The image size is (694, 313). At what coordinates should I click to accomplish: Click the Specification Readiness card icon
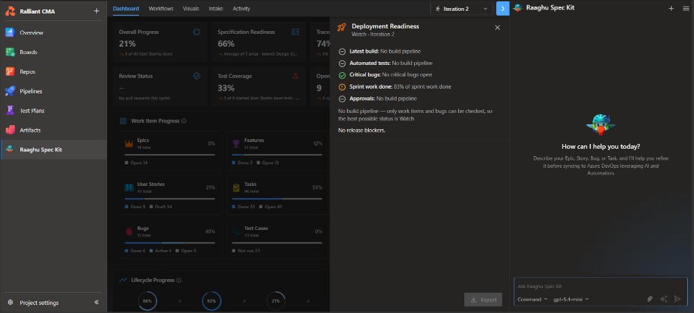pyautogui.click(x=295, y=32)
